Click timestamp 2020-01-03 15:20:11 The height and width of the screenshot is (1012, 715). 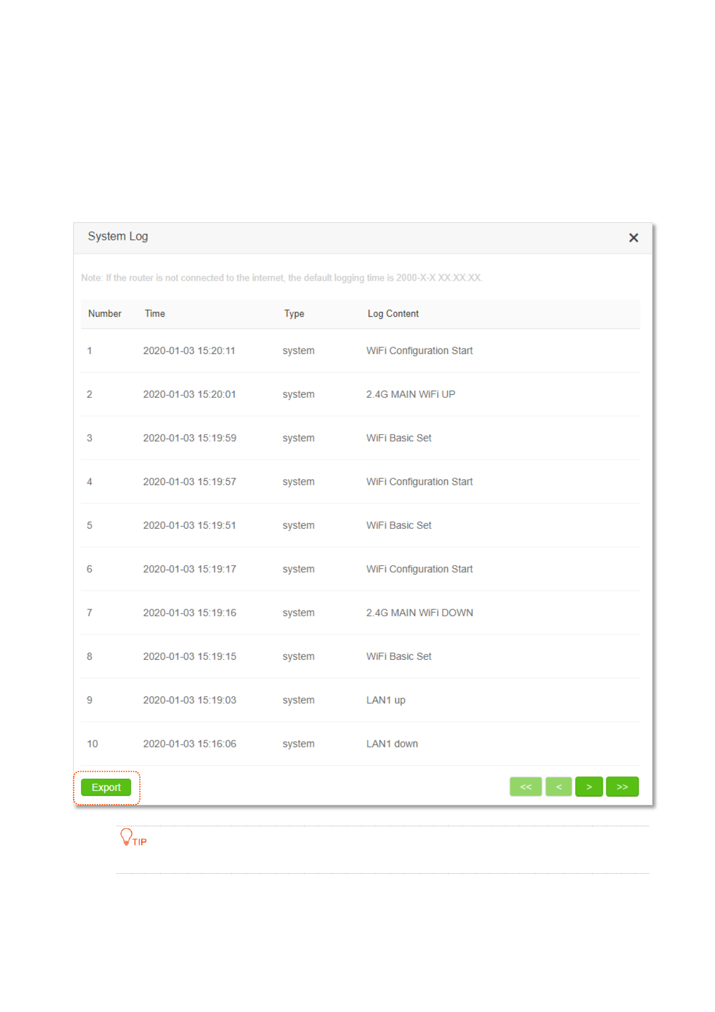pyautogui.click(x=189, y=351)
